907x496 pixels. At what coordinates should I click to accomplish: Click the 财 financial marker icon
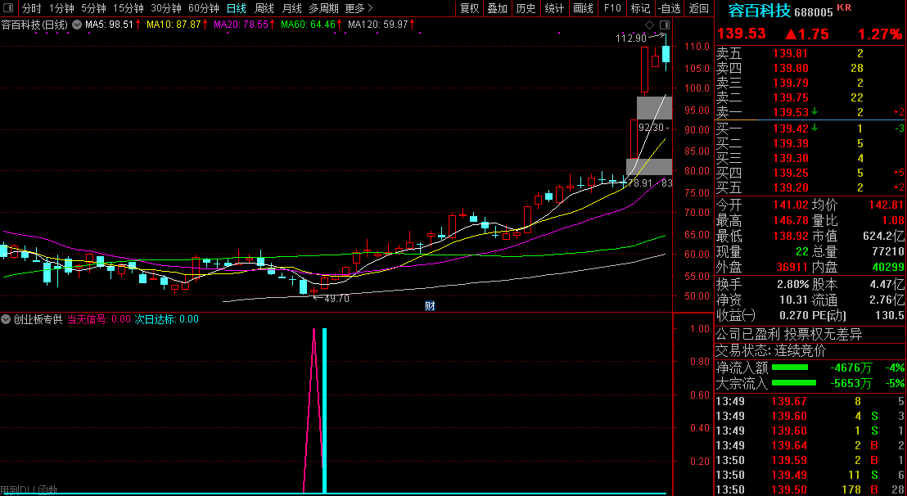(430, 306)
